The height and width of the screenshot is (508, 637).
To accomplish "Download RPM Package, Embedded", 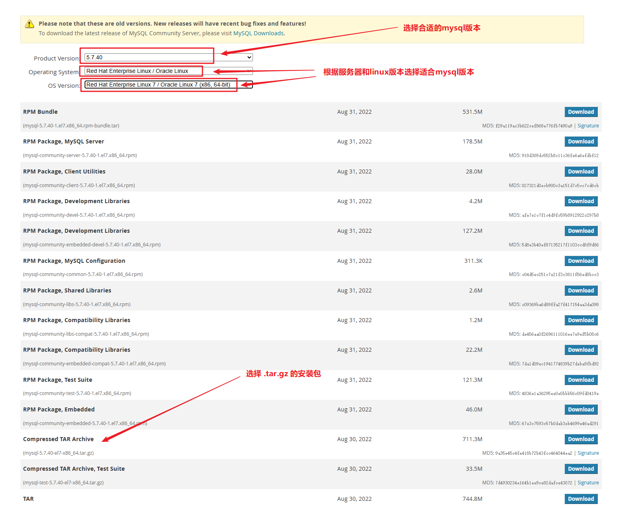I will (581, 409).
